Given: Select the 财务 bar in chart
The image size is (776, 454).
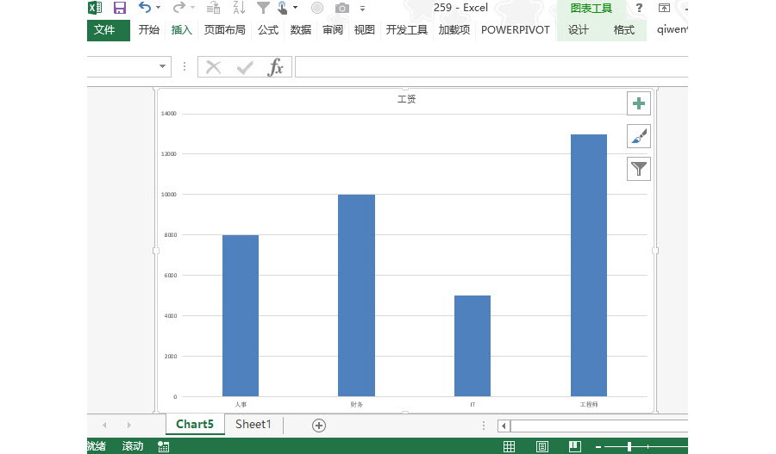Looking at the screenshot, I should pos(356,295).
